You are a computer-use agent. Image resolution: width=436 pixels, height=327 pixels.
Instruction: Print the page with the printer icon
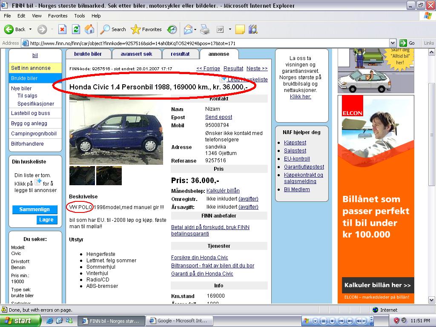click(x=205, y=29)
